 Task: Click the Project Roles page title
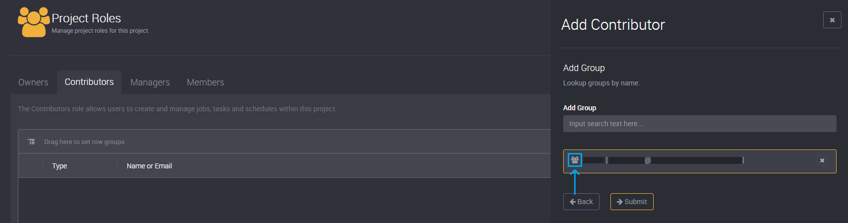coord(86,18)
